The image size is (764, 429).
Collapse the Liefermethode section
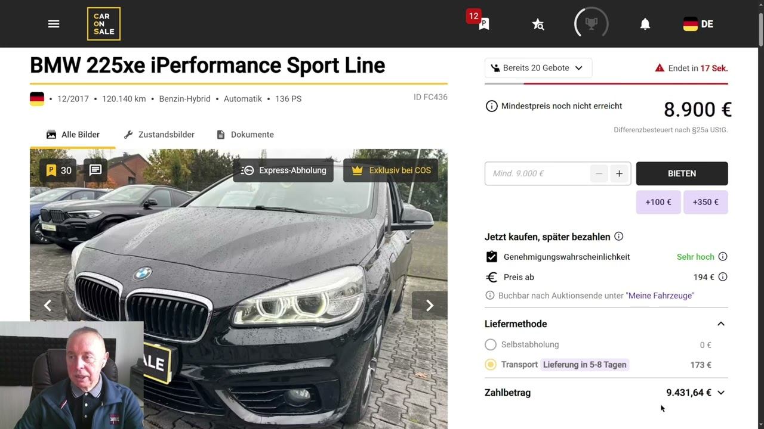721,324
